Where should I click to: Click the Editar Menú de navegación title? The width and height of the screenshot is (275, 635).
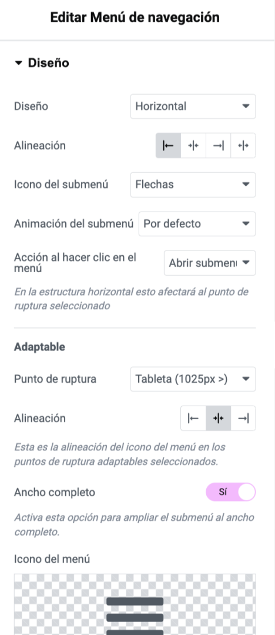click(135, 18)
